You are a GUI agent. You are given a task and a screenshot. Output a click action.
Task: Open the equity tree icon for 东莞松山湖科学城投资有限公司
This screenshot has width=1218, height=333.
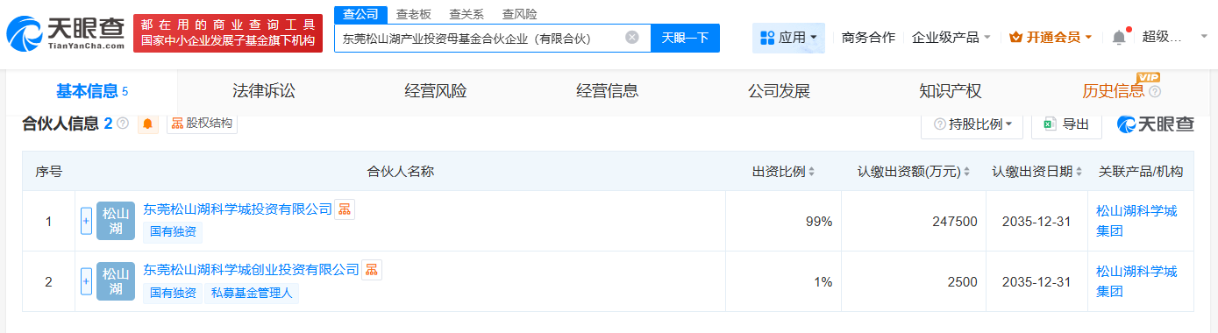[x=345, y=209]
